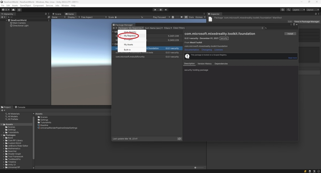Viewport: 321px width, 173px height.
Task: Open the package Documentation link
Action: point(192,50)
